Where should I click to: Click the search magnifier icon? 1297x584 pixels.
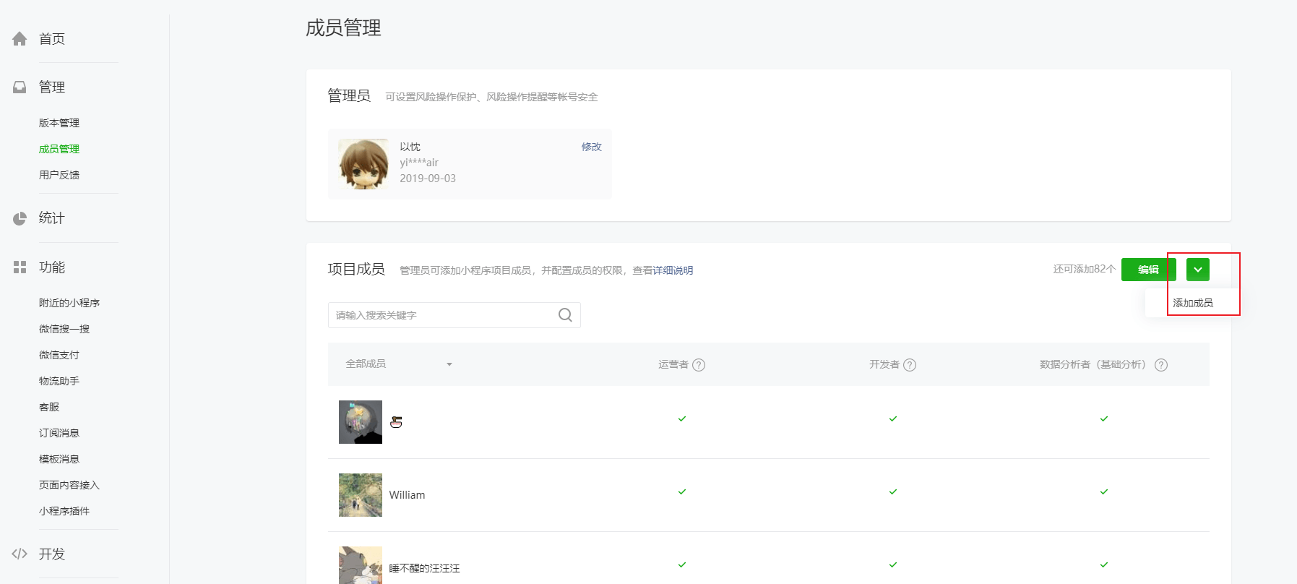point(565,315)
